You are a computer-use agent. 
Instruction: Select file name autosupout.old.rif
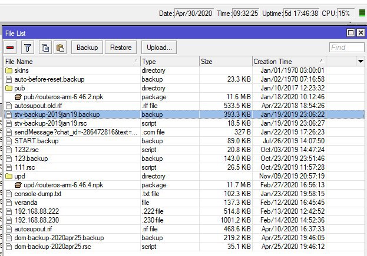click(38, 106)
